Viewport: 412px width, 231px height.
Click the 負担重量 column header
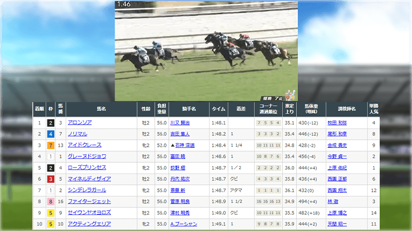(162, 109)
